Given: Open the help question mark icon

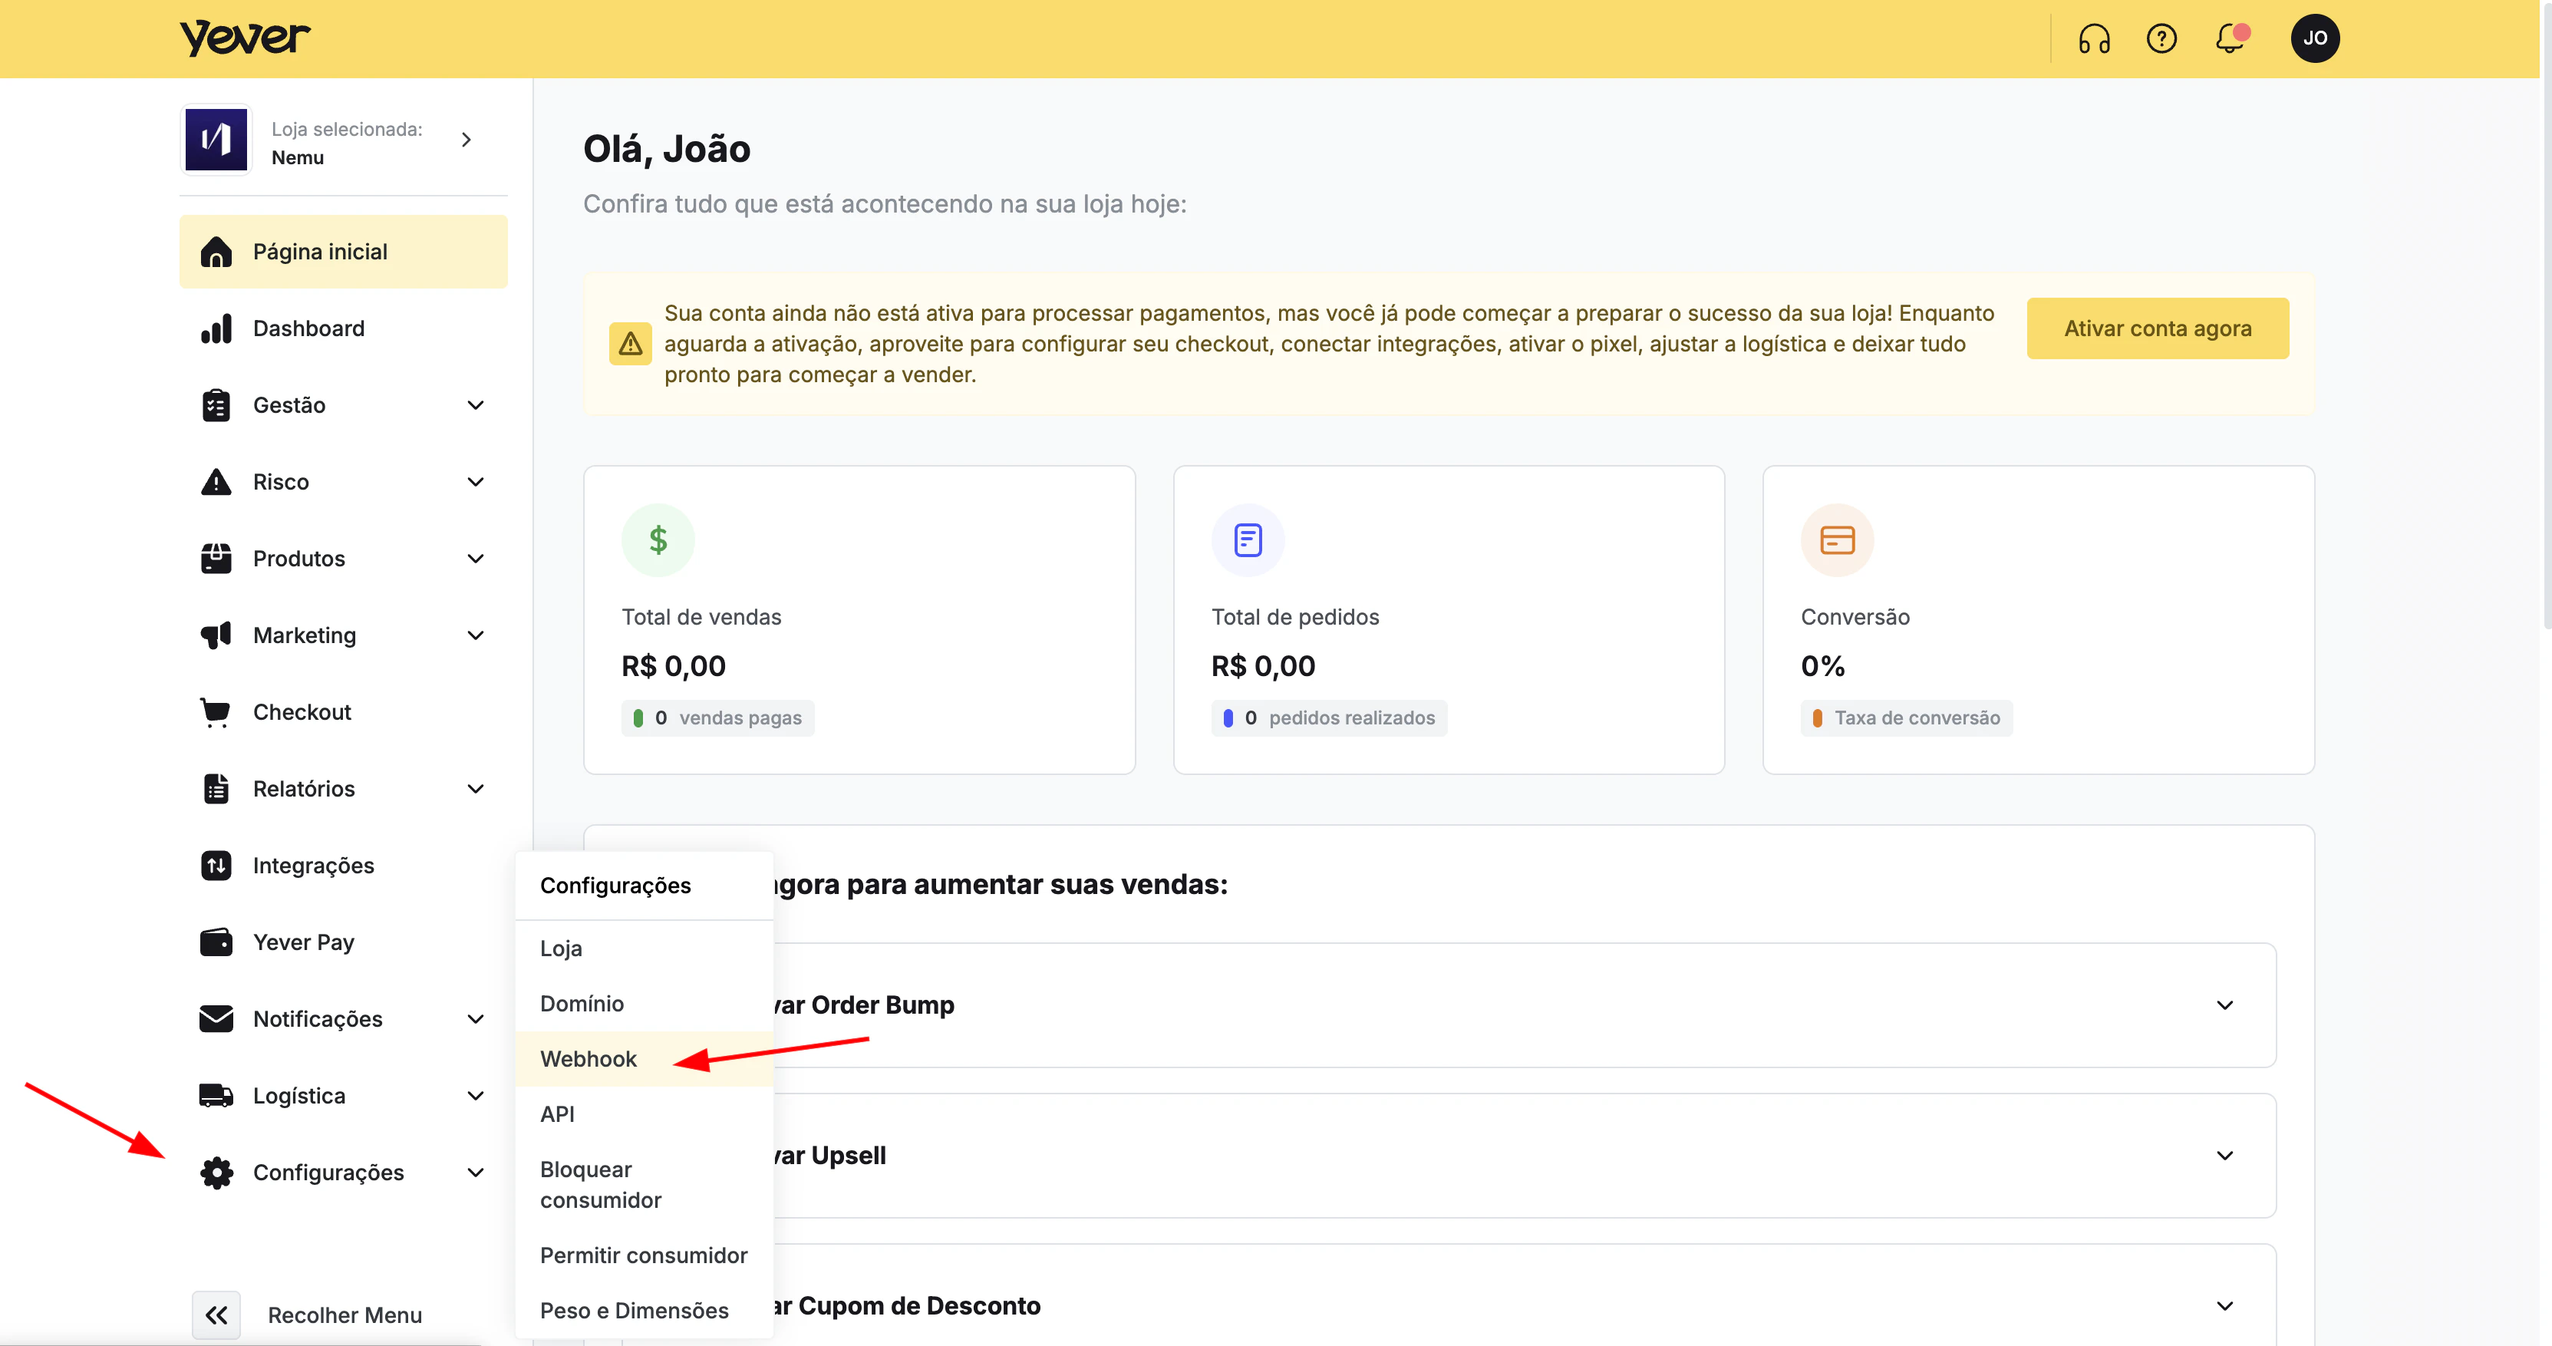Looking at the screenshot, I should coord(2161,38).
